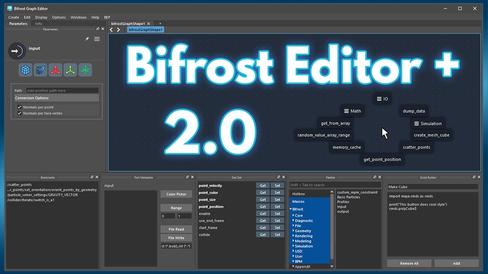Viewport: 488px width, 274px height.
Task: Open the Parameters hamburger menu
Action: [x=97, y=39]
